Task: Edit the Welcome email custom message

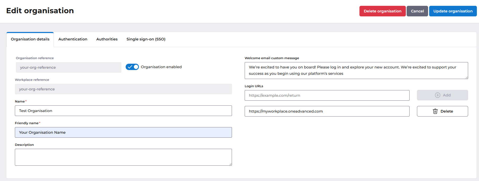Action: point(356,71)
